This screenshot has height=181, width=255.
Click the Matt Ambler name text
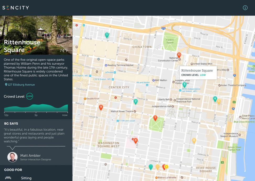30,155
